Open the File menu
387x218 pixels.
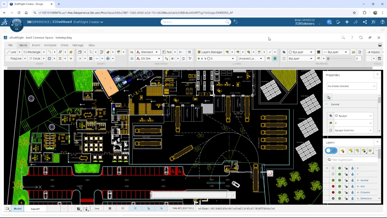click(11, 45)
